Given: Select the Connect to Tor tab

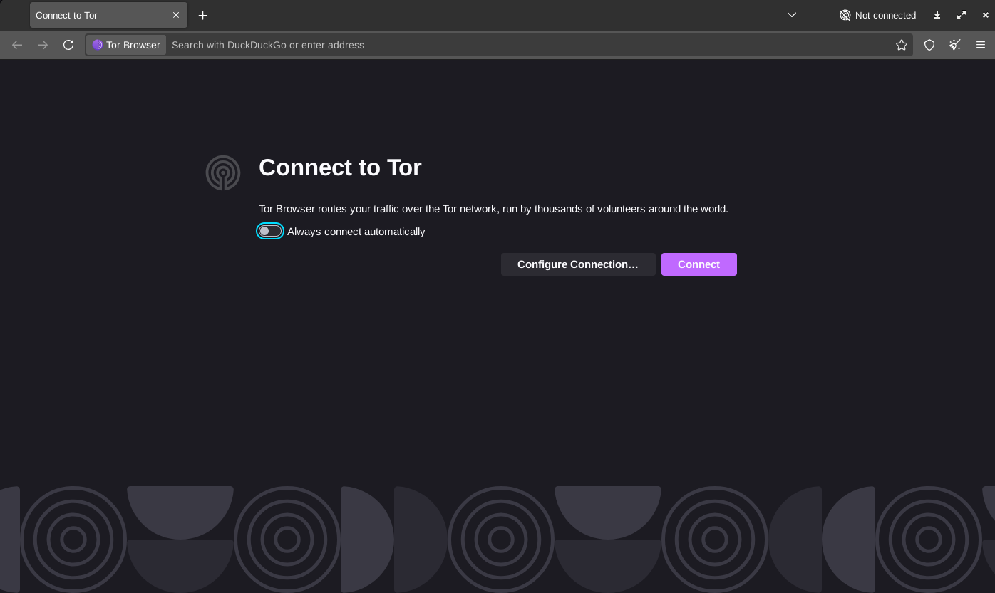Looking at the screenshot, I should click(108, 15).
